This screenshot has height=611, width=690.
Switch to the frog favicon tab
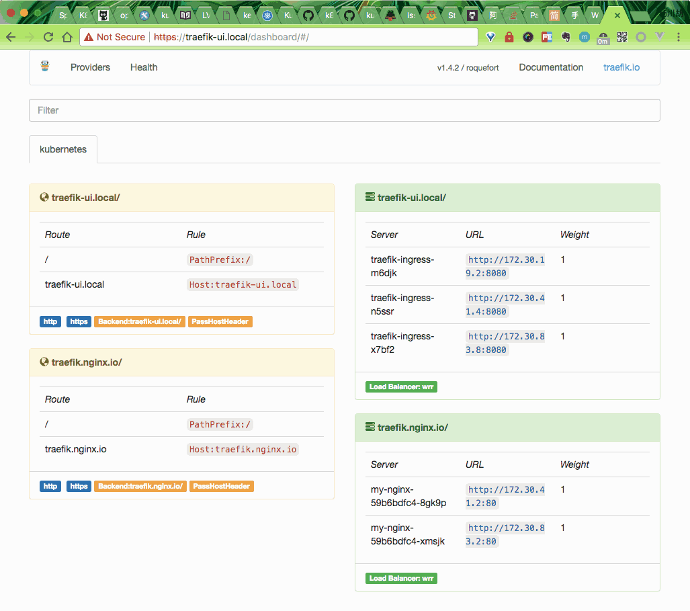[x=390, y=15]
